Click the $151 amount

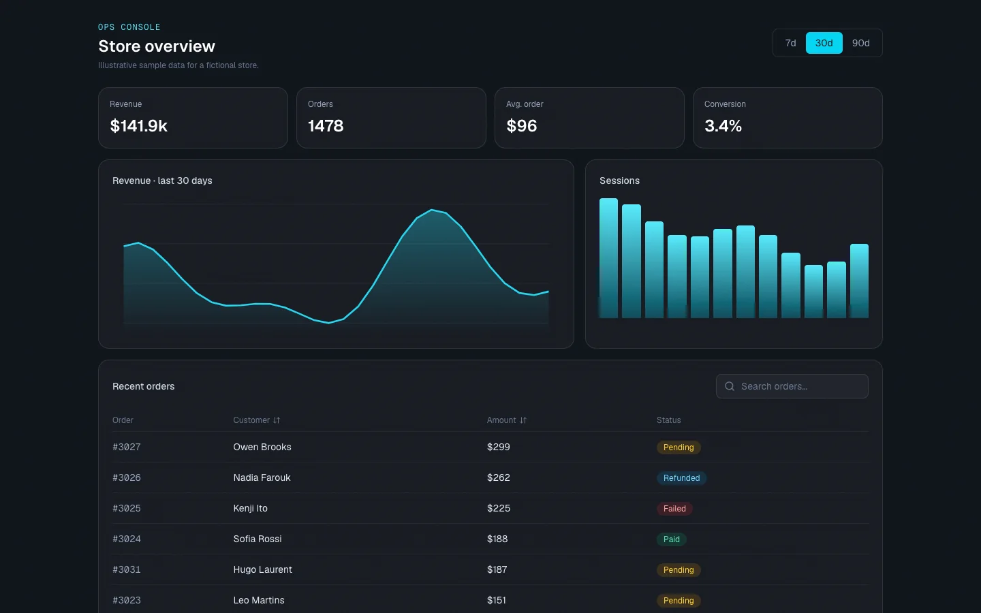497,600
